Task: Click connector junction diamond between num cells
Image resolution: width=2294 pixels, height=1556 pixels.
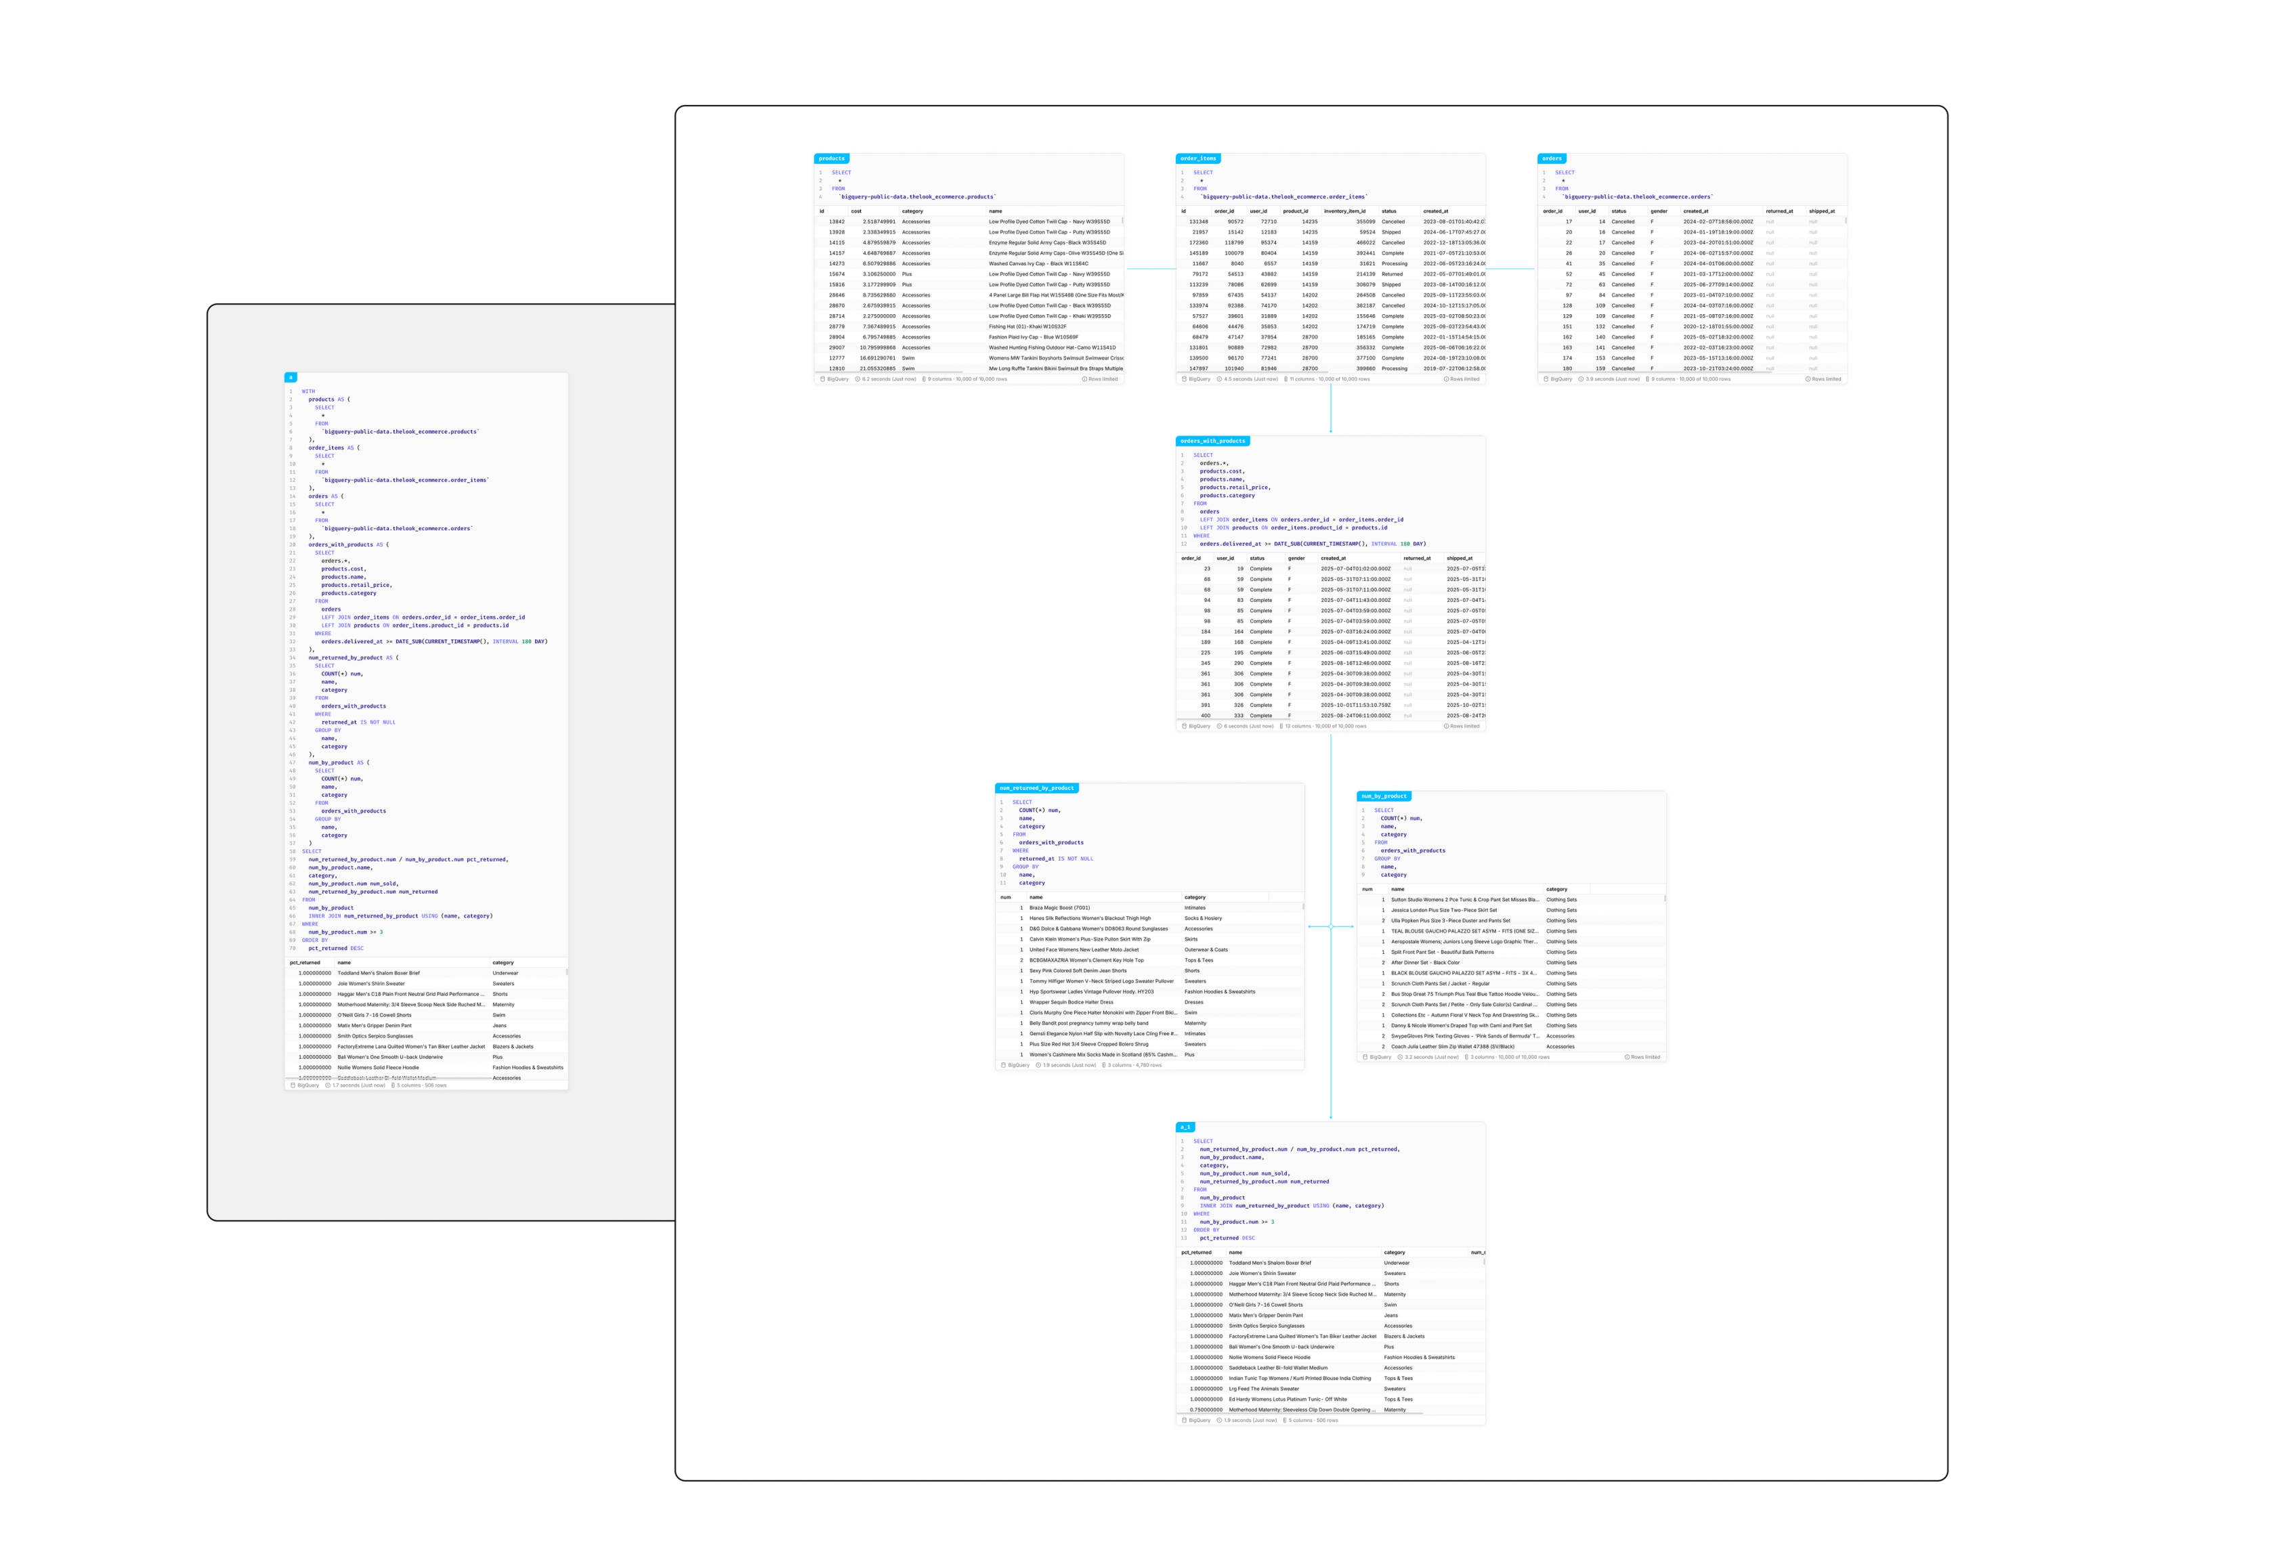Action: [1331, 926]
